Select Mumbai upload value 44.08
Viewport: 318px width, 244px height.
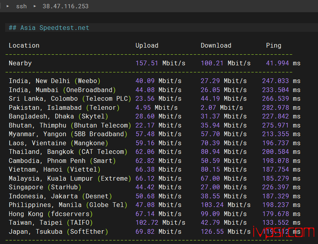145,90
